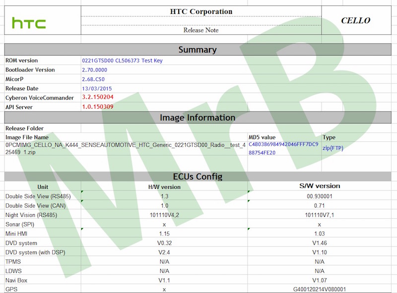Select the ECUs Config section header
Image resolution: width=397 pixels, height=293 pixels.
(198, 176)
